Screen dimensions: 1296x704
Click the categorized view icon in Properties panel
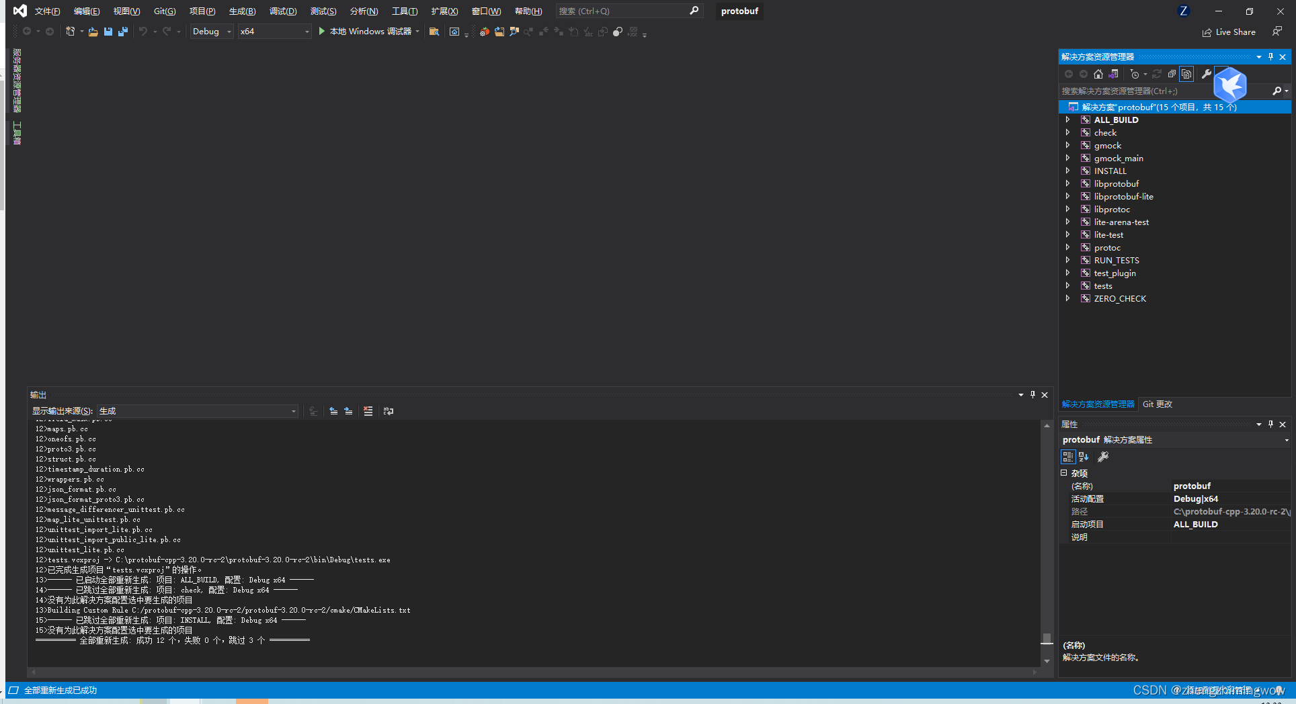1068,457
